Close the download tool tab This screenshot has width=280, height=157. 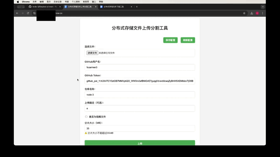click(x=132, y=7)
